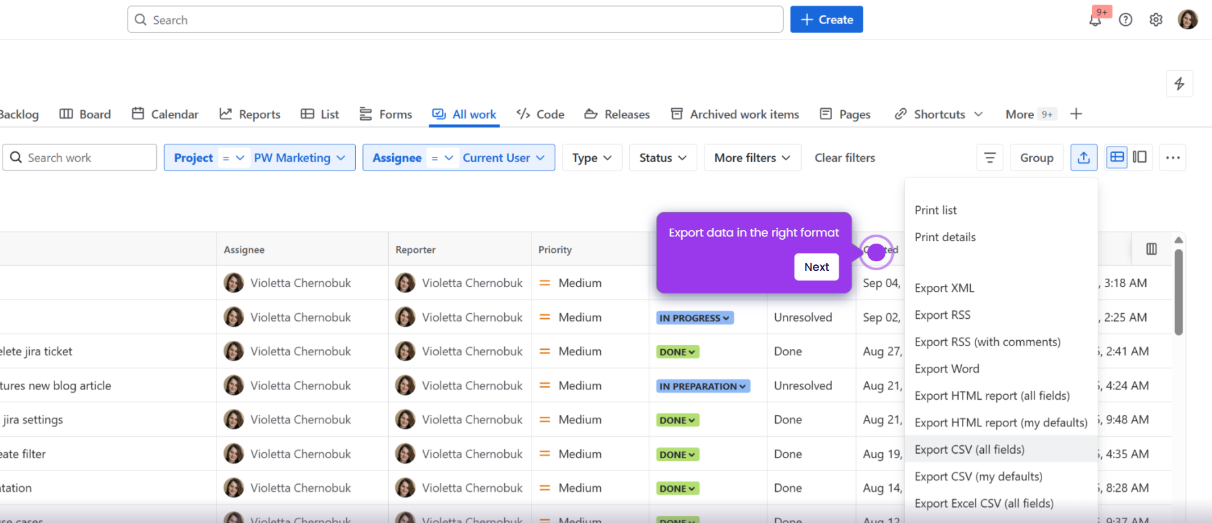Click Next in the export tooltip

[817, 267]
